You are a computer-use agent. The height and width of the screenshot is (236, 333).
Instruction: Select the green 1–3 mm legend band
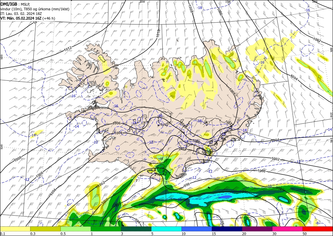tap(106, 229)
